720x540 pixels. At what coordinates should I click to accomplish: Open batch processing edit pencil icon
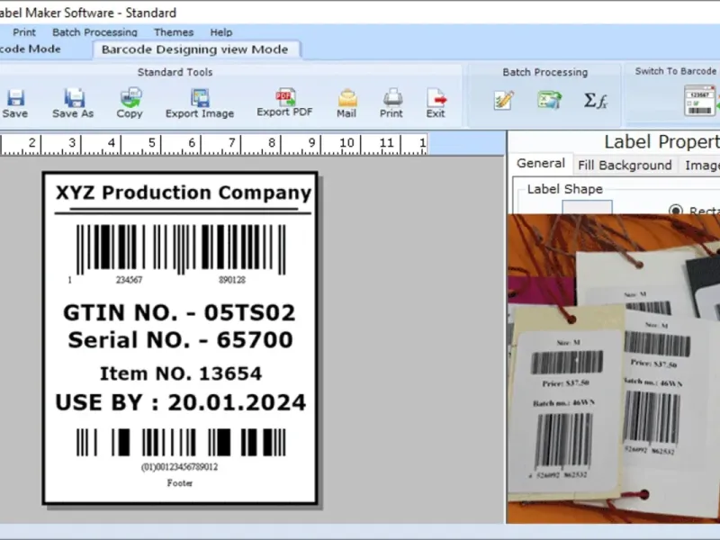pos(504,100)
